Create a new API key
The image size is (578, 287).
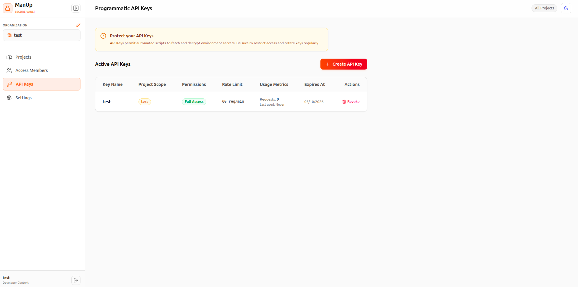point(344,64)
